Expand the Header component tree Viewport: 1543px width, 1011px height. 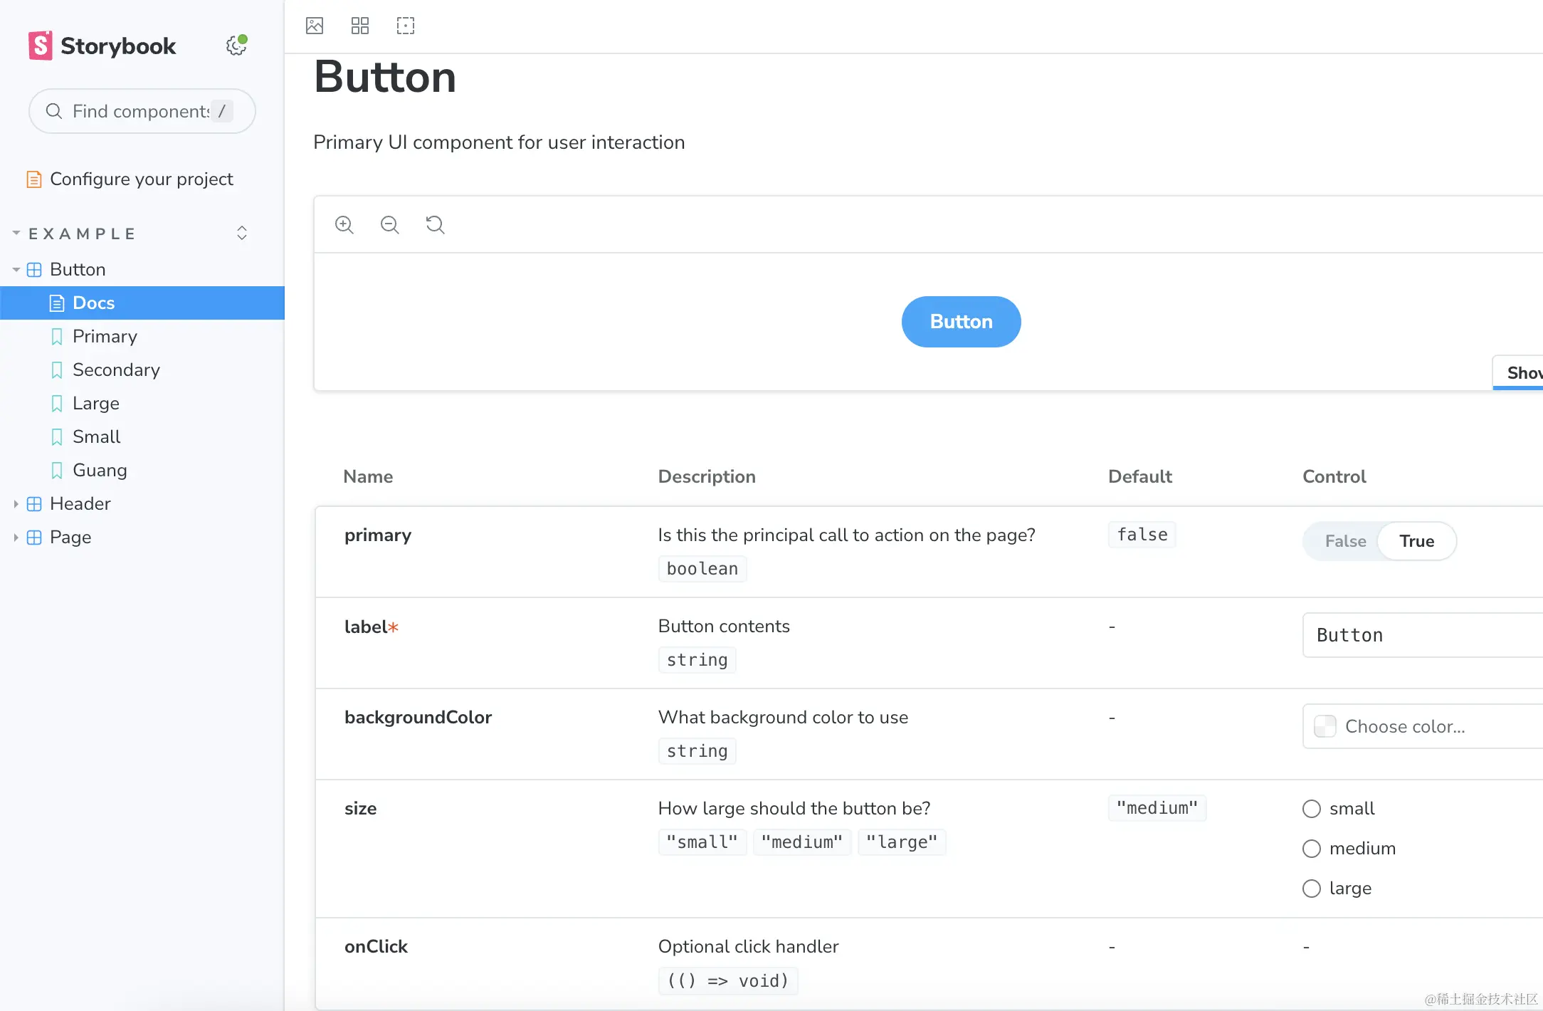[16, 504]
